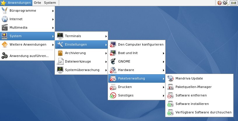The width and height of the screenshot is (238, 121).
Task: Expand Büroprogramme submenu arrow
Action: coord(53,11)
